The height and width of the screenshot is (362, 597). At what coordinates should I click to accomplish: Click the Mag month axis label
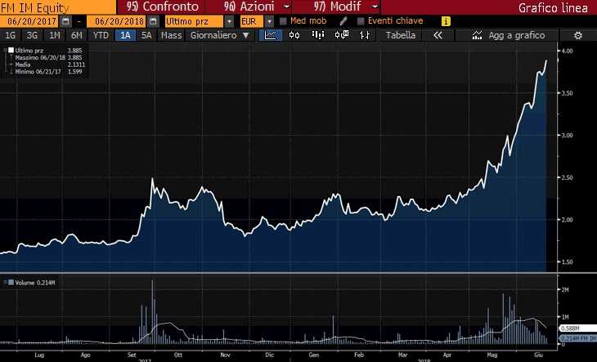pos(492,355)
